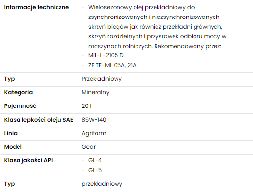The width and height of the screenshot is (253, 192).
Task: Click the lowercase przekładniowy value in the last row
Action: 102,184
